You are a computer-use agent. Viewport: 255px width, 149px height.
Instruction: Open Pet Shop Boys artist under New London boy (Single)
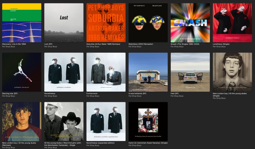click(x=219, y=98)
